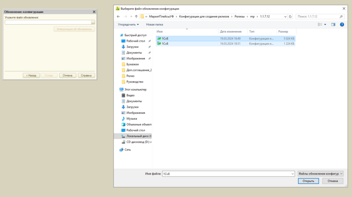This screenshot has width=352, height=197.
Task: Cancel the file selection dialog
Action: pos(333,181)
